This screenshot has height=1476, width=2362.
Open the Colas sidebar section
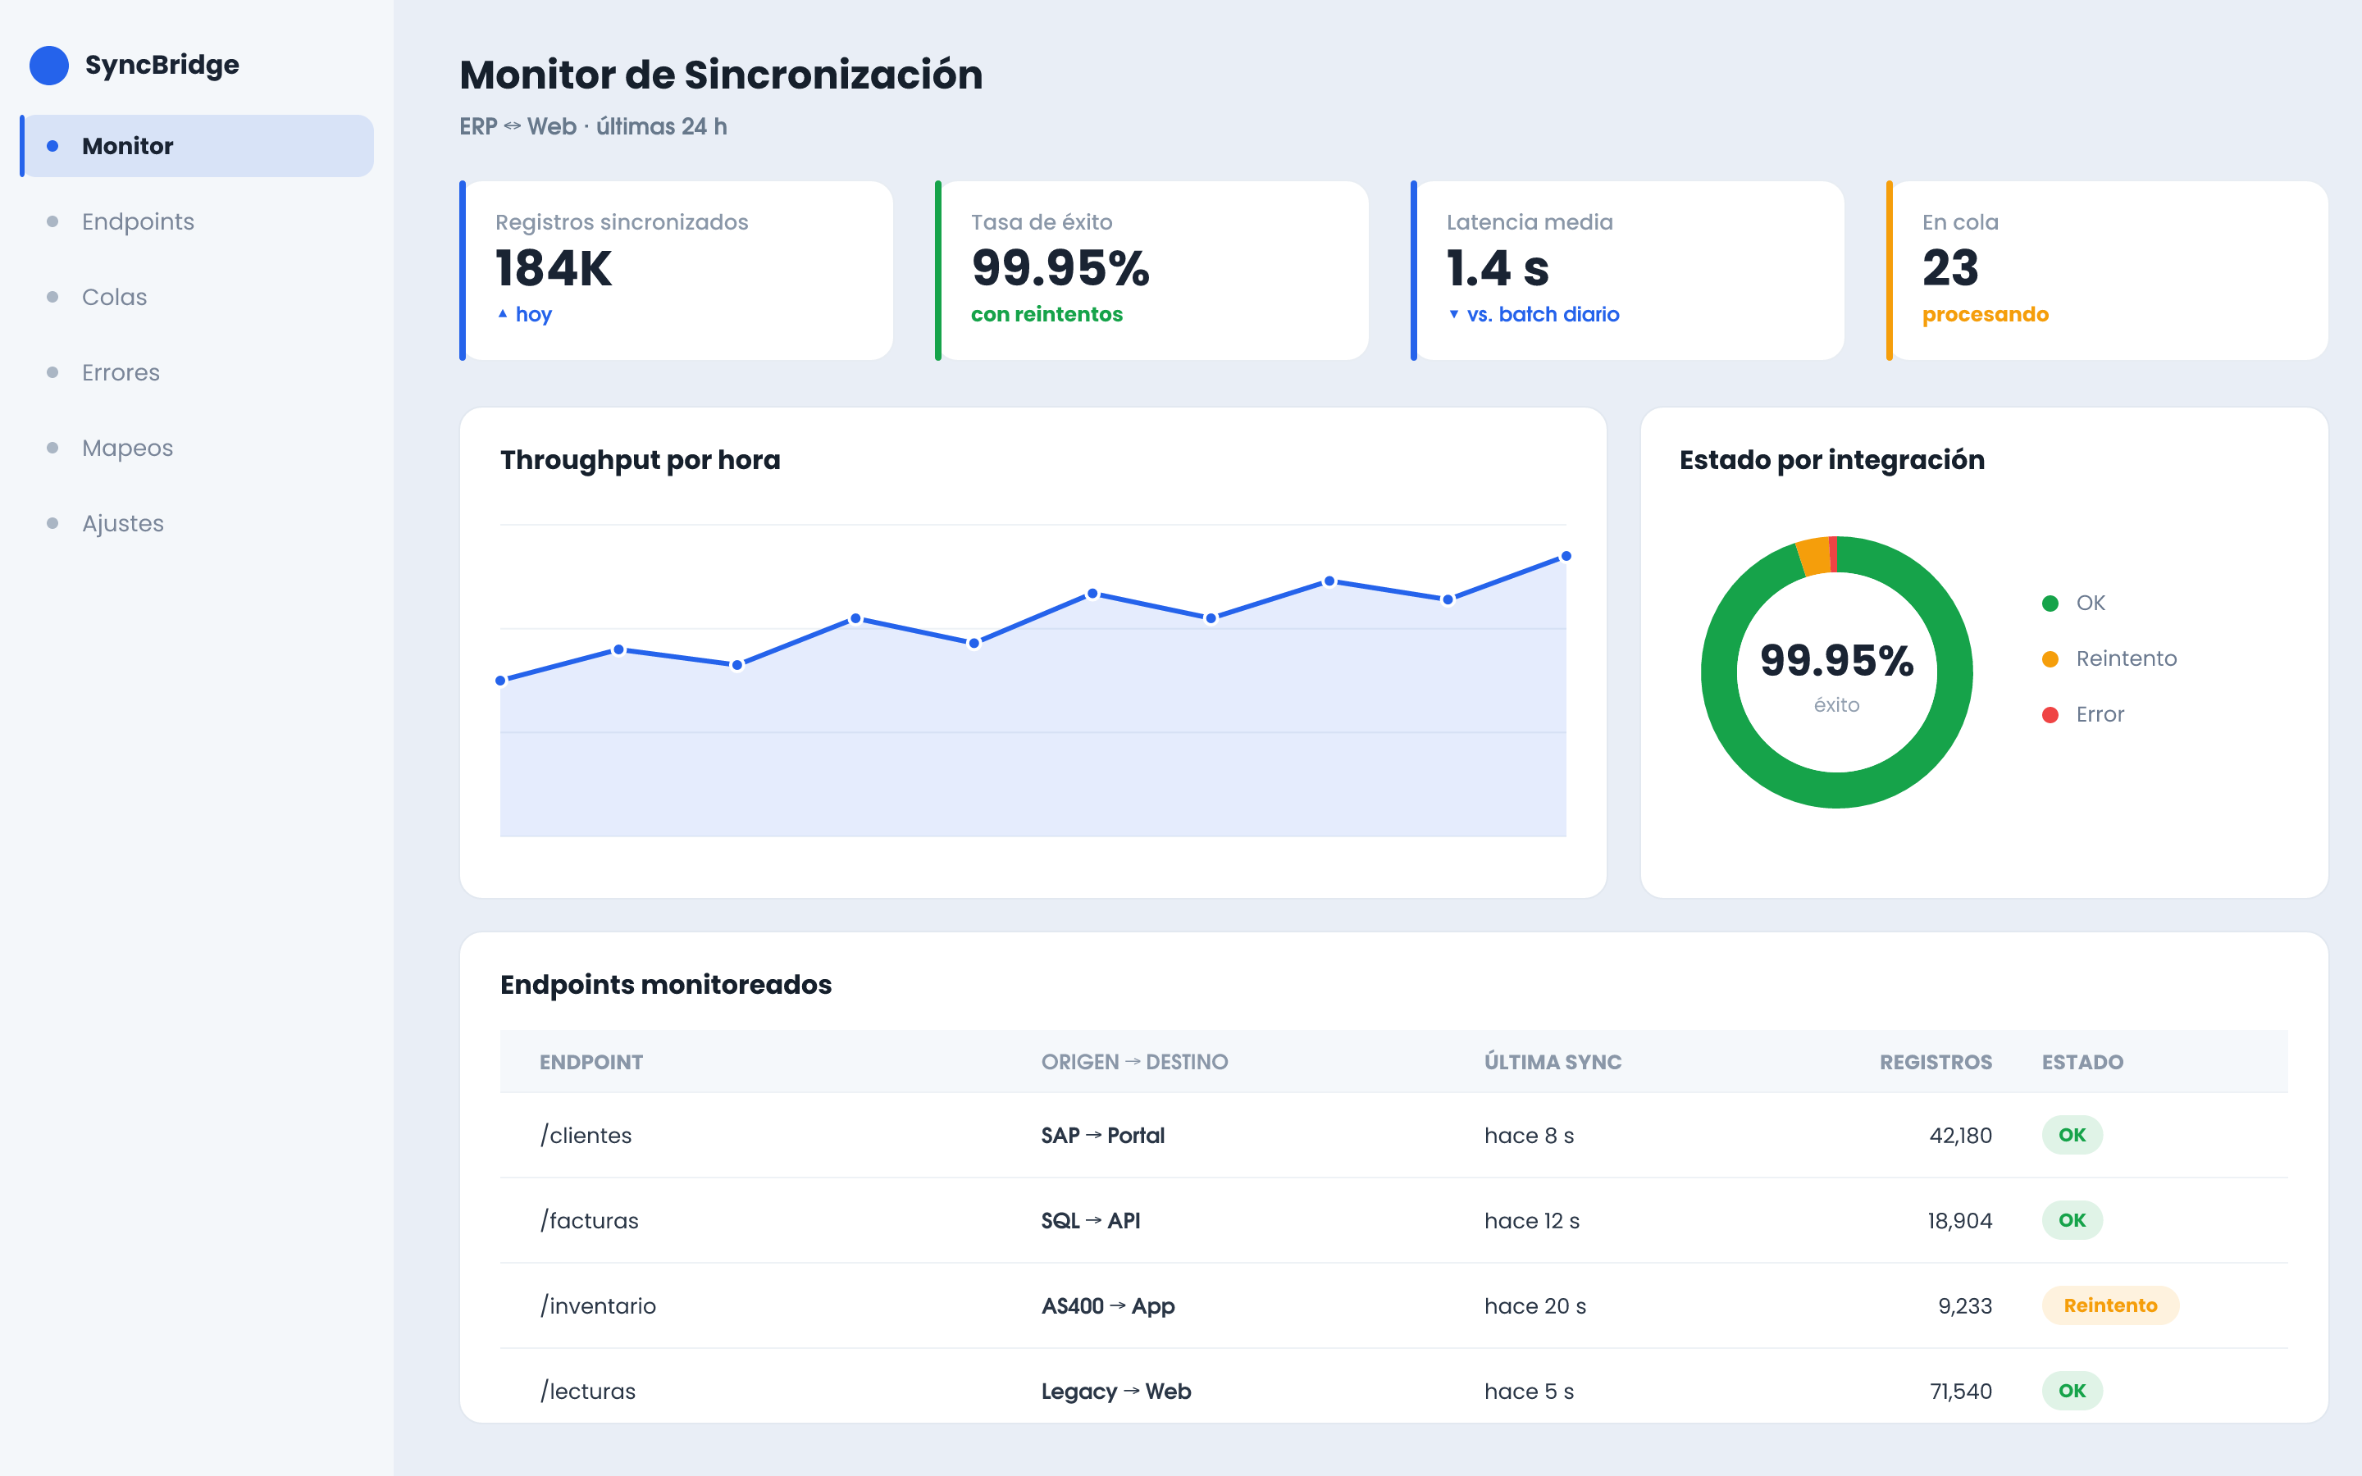(x=197, y=297)
